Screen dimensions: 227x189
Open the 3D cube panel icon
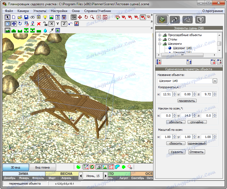click(x=200, y=20)
